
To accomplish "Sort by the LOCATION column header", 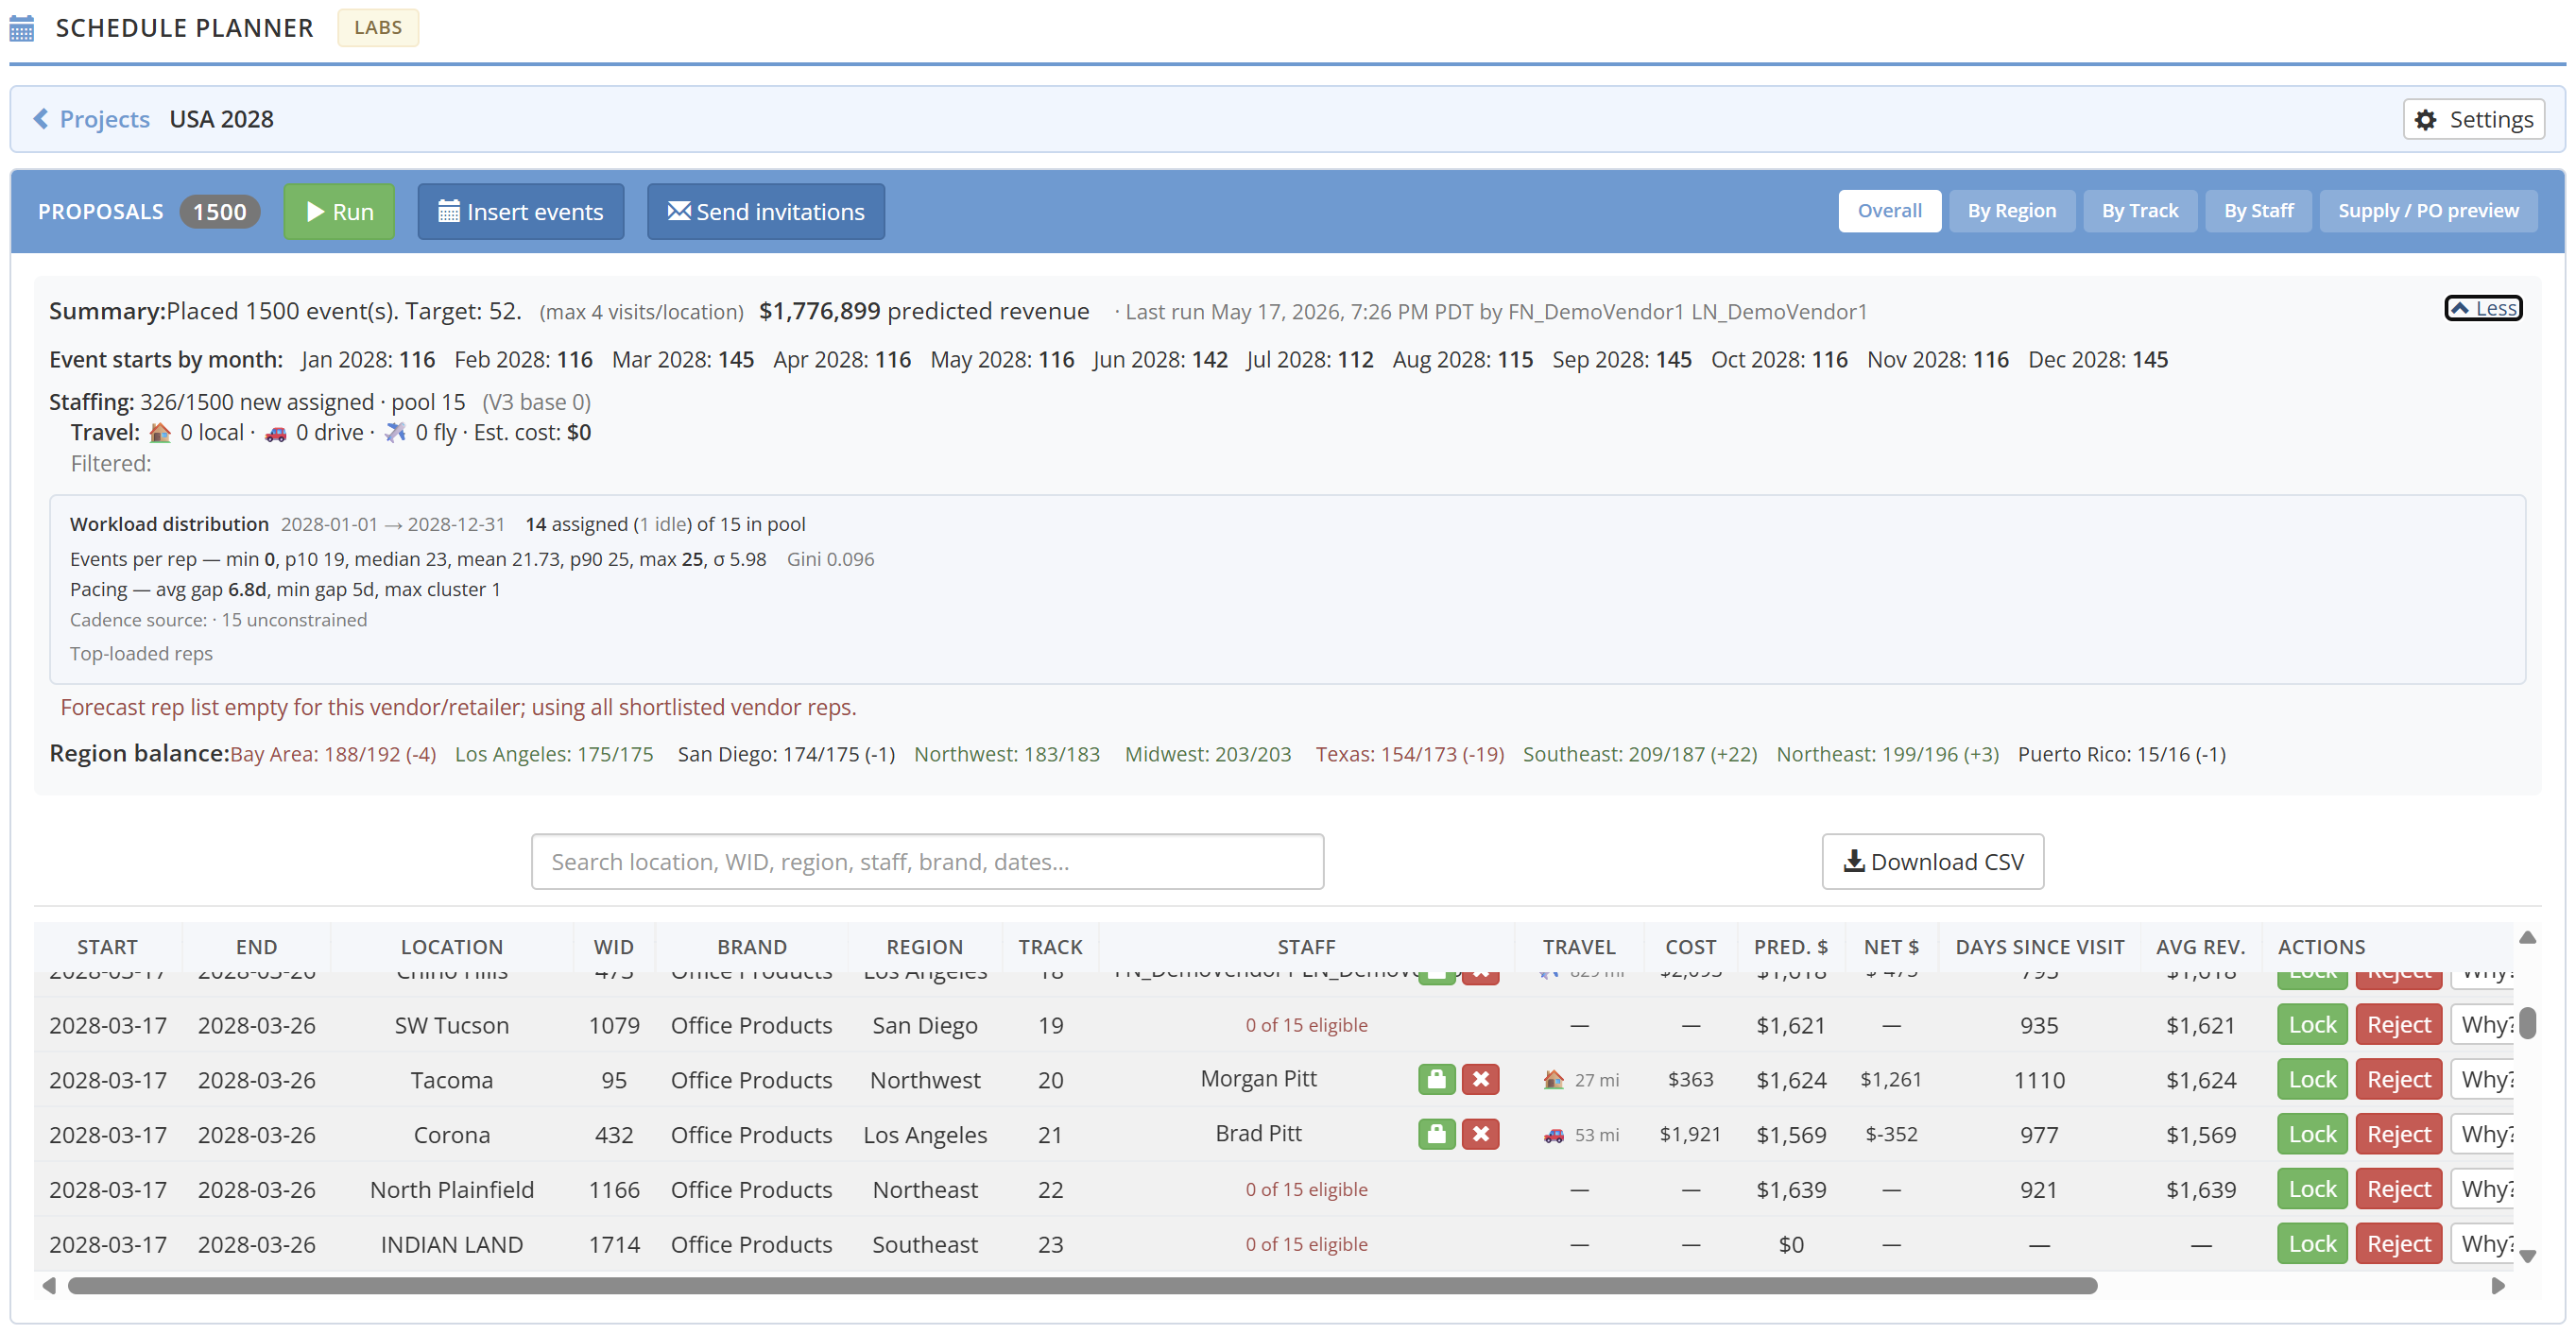I will pos(451,946).
